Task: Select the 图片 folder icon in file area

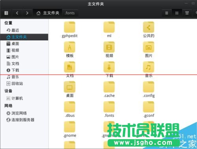Action: click(149, 47)
